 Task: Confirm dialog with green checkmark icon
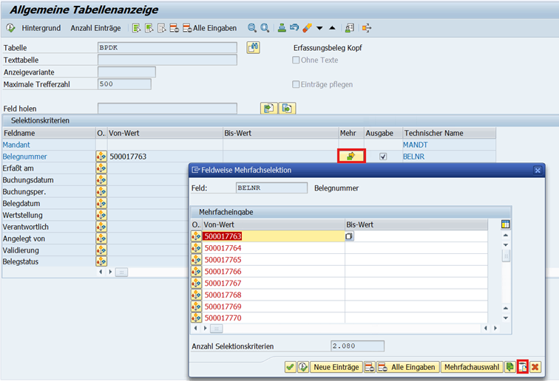pos(290,367)
